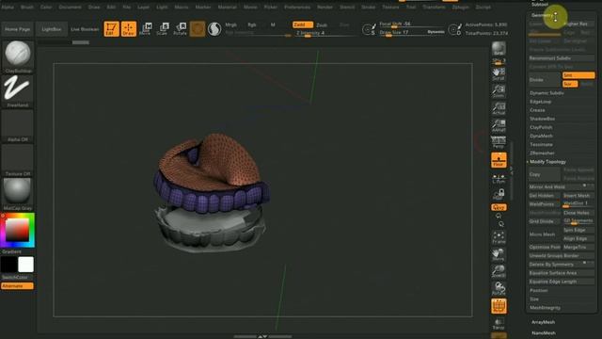
Task: Select the Scale transform tool
Action: click(163, 29)
